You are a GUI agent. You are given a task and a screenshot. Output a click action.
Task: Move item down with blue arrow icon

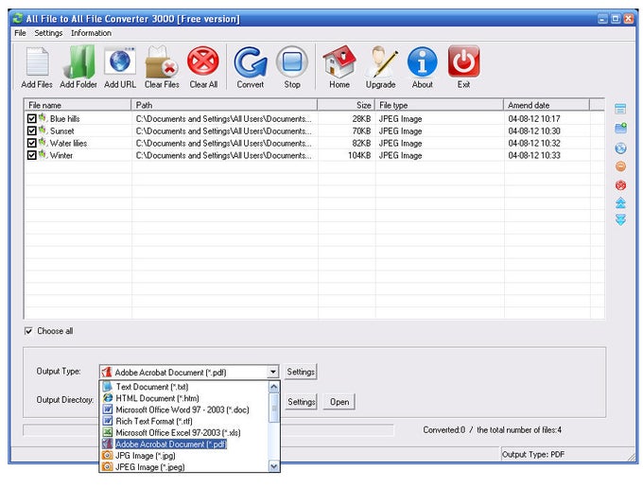(x=621, y=219)
